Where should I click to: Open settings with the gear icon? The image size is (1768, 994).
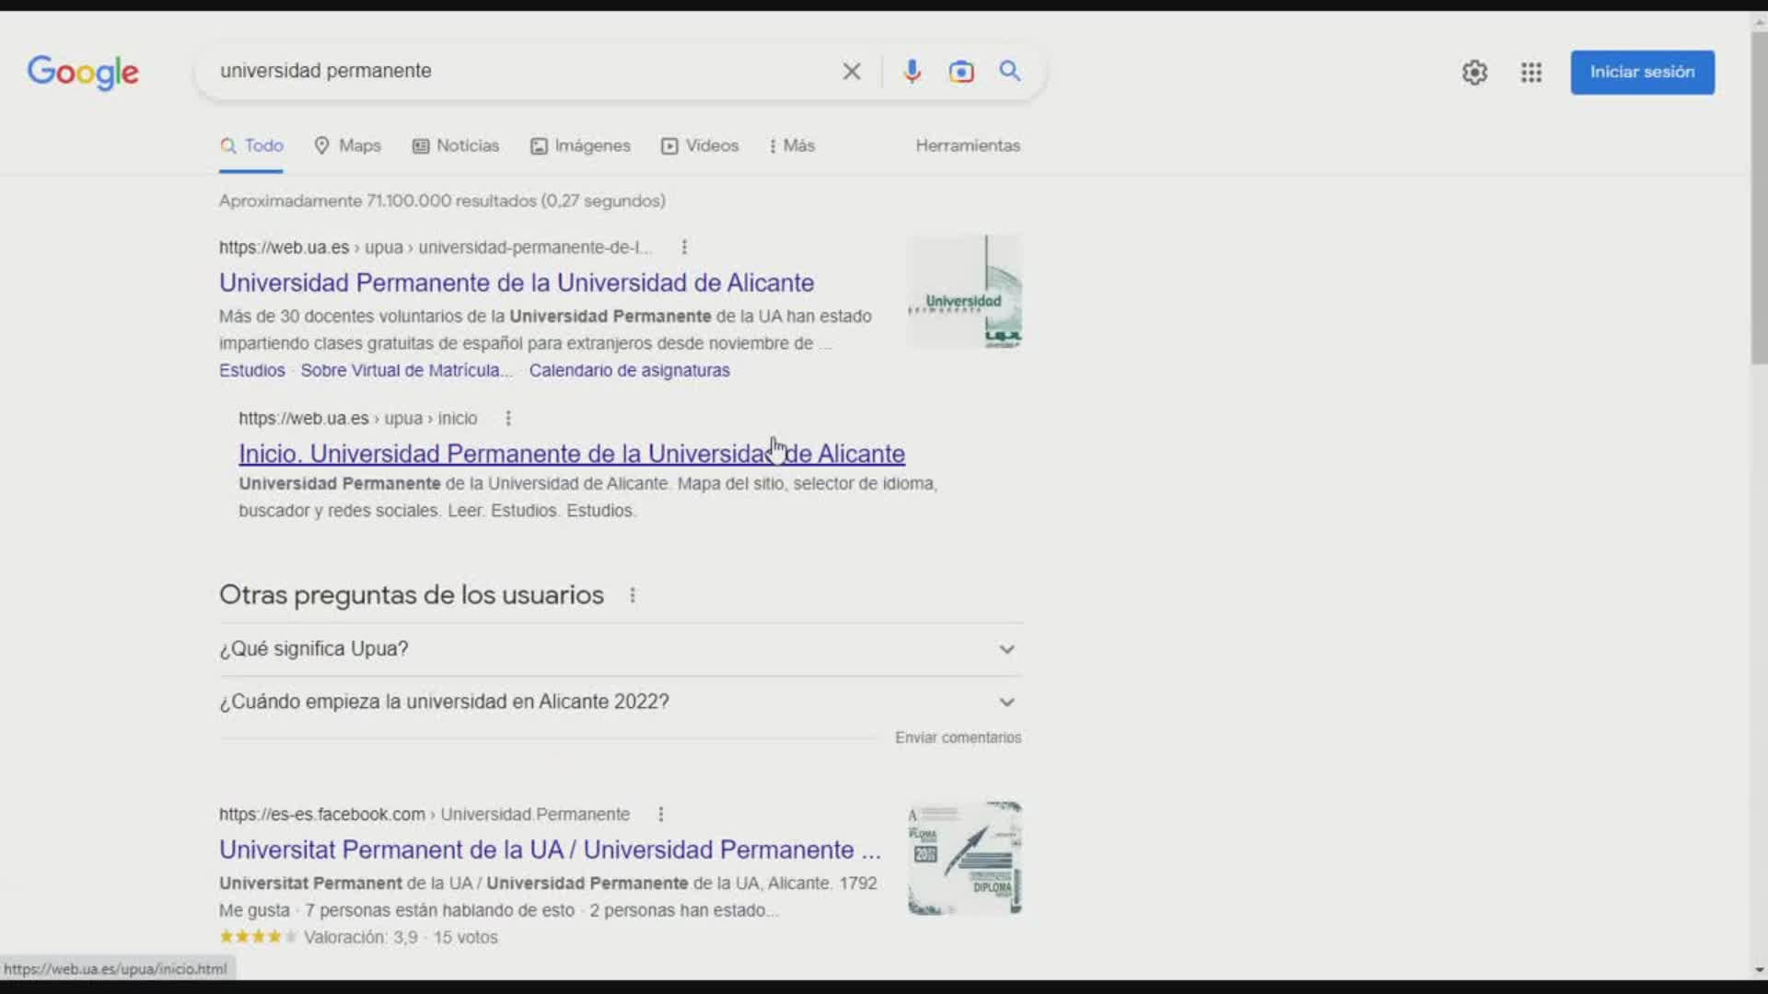[x=1475, y=73]
